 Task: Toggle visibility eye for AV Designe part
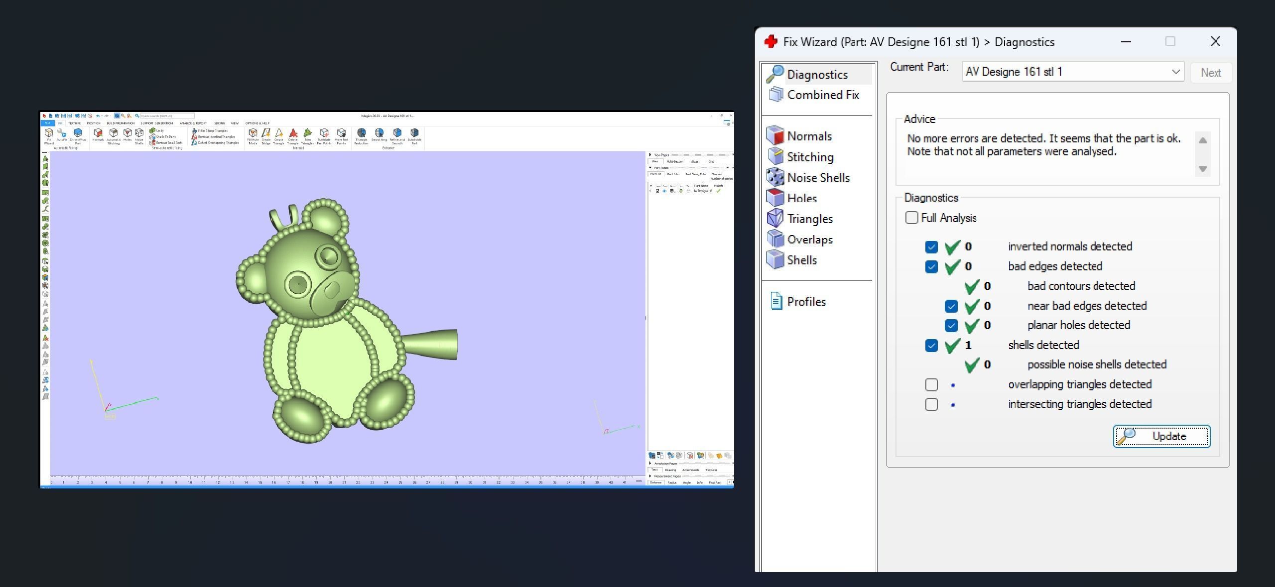(x=664, y=191)
